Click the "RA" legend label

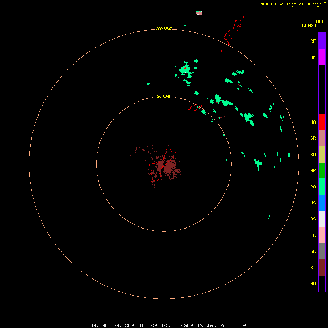tap(313, 187)
